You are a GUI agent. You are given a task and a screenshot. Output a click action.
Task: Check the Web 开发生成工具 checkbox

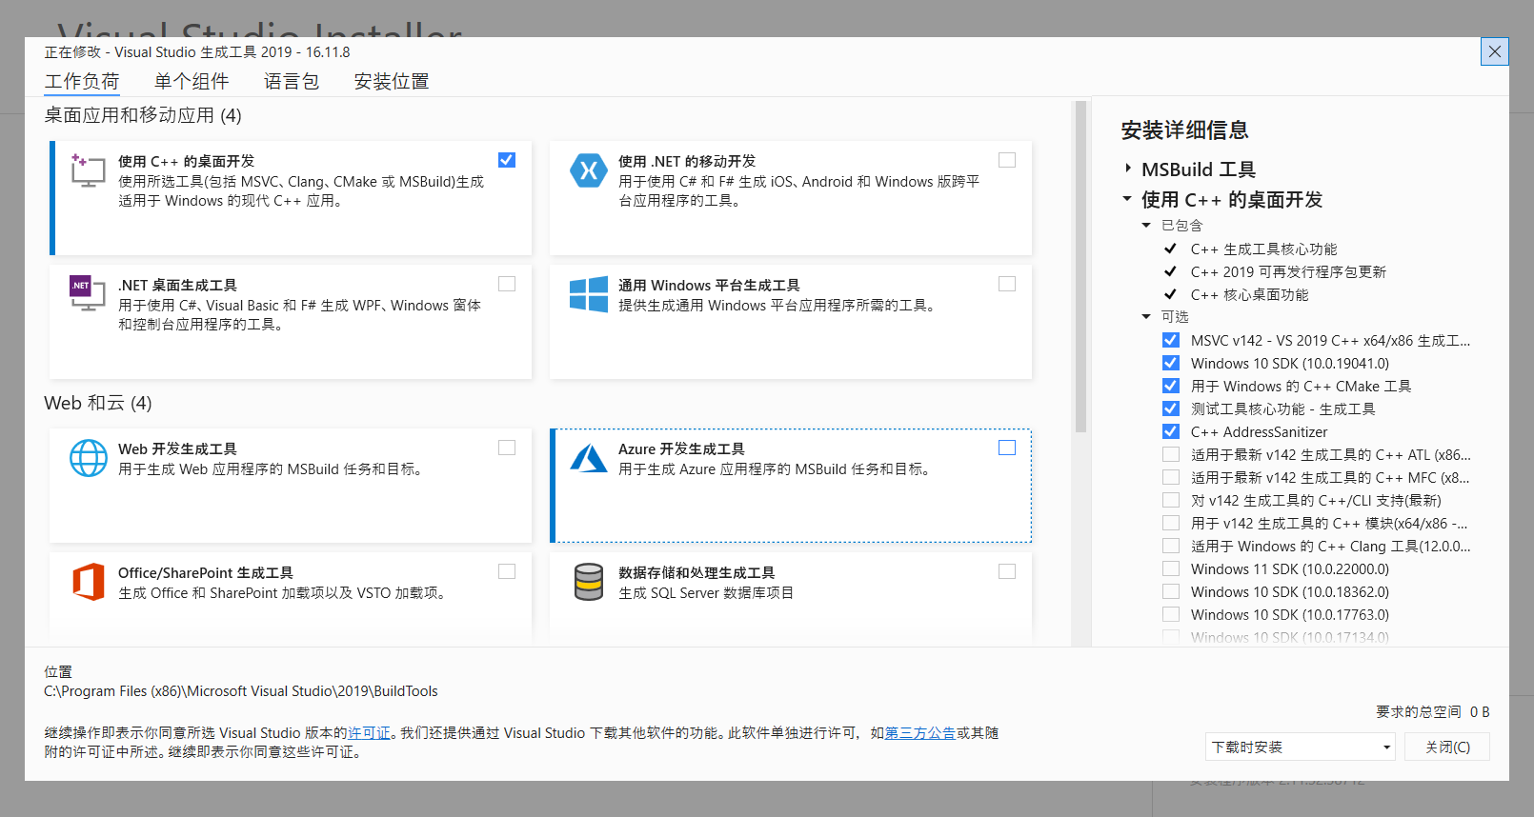[x=507, y=448]
